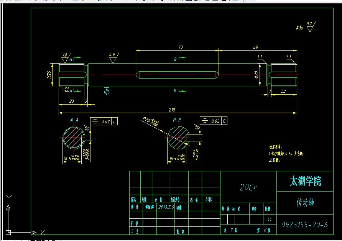This screenshot has height=241, width=342.
Task: Click drawing number 0923155-70-6
Action: tap(304, 225)
